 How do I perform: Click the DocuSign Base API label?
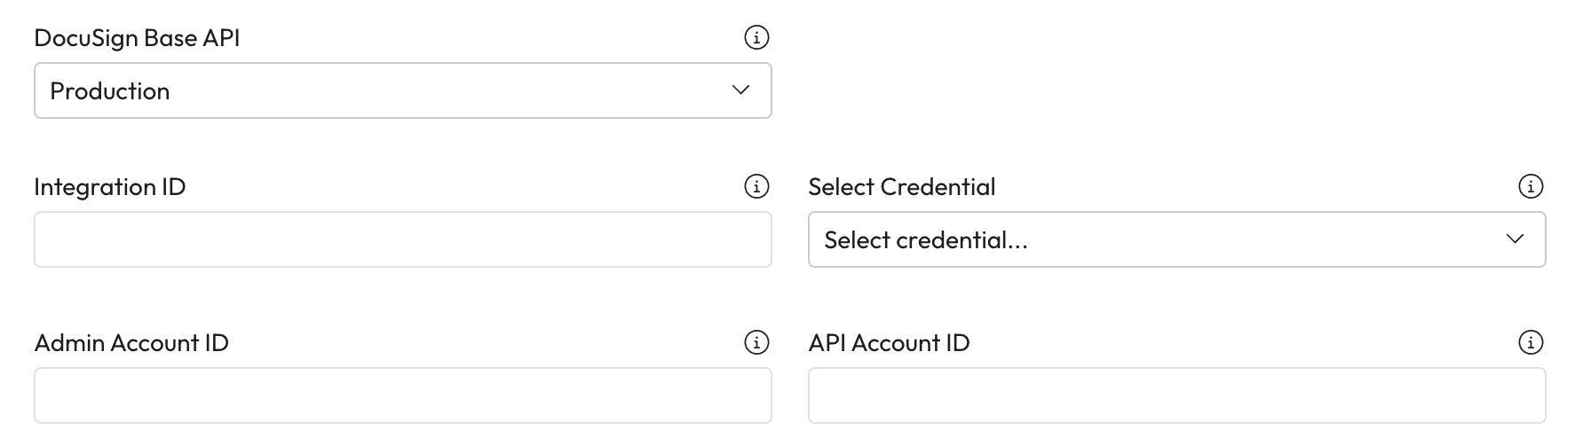tap(137, 38)
